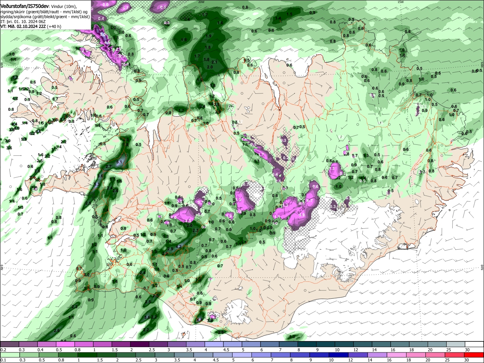Pick the snow legend swatch starting at 0.4
The image size is (484, 363).
47,344
